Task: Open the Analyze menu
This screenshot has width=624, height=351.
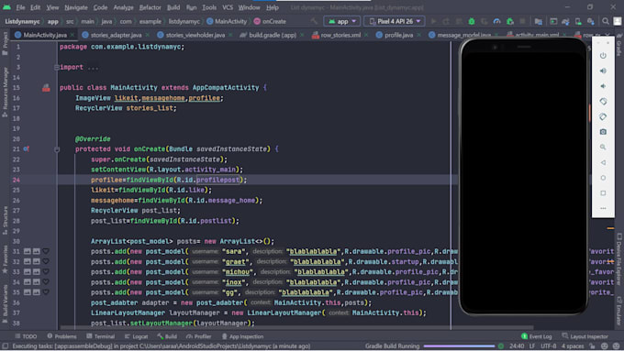Action: point(123,7)
